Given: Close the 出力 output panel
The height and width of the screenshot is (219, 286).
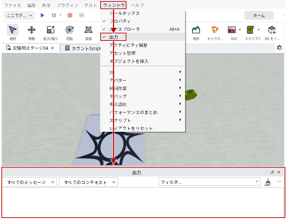Looking at the screenshot, I should coord(279,172).
